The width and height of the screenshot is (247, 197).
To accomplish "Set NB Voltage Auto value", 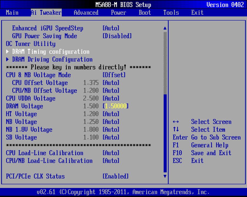I will pos(111,122).
